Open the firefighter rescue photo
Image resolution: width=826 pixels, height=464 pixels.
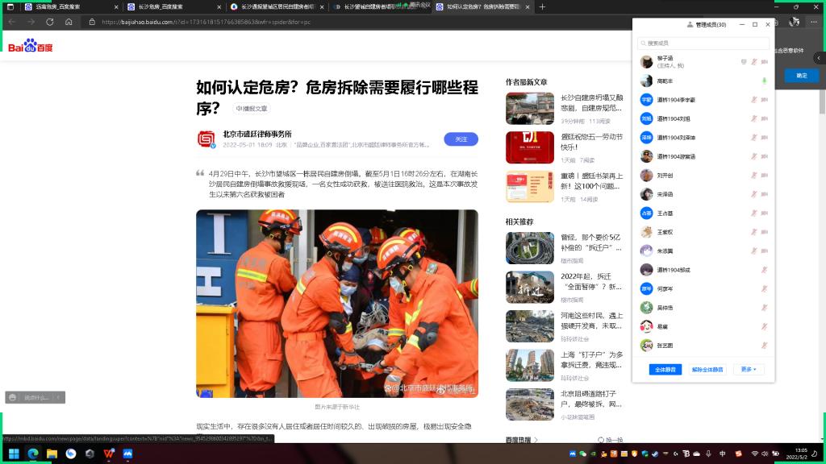pyautogui.click(x=336, y=303)
